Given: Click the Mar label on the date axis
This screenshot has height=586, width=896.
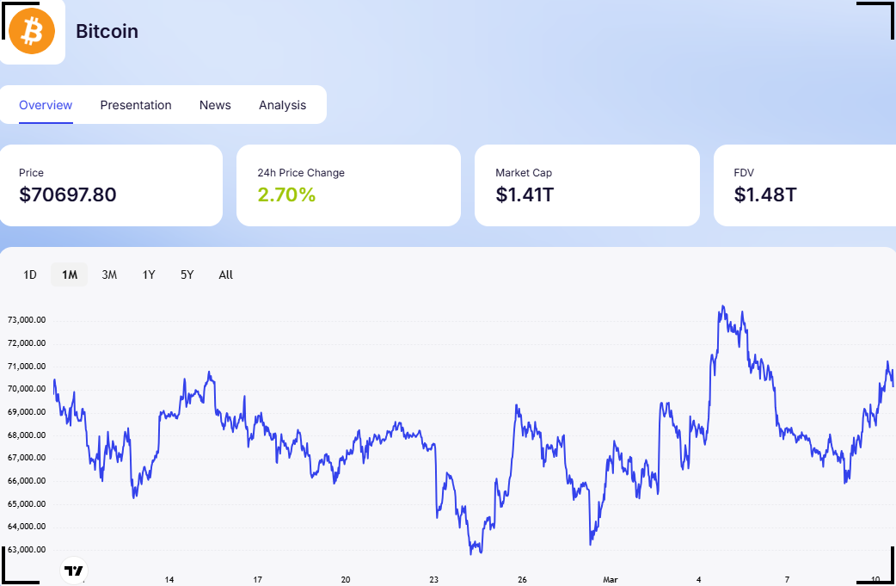Looking at the screenshot, I should coord(611,579).
